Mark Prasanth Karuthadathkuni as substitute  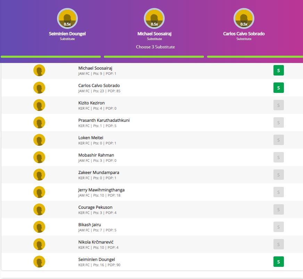click(278, 122)
